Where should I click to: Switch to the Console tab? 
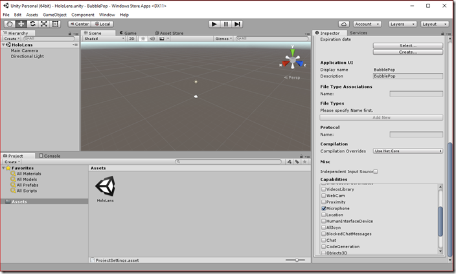[50, 156]
